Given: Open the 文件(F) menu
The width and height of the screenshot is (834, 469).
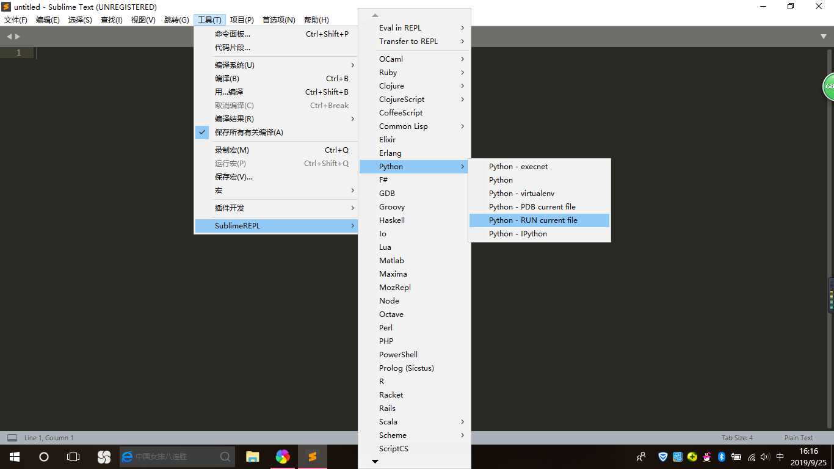Looking at the screenshot, I should (16, 20).
